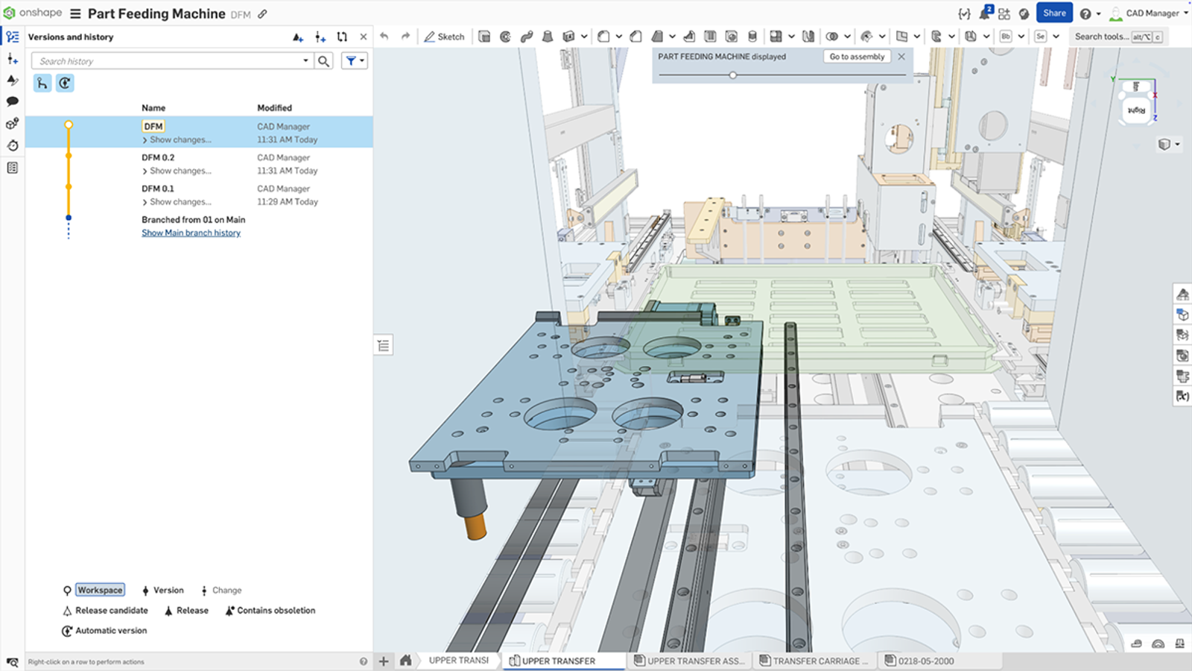Select the Sweep tool
The height and width of the screenshot is (671, 1192).
(527, 36)
